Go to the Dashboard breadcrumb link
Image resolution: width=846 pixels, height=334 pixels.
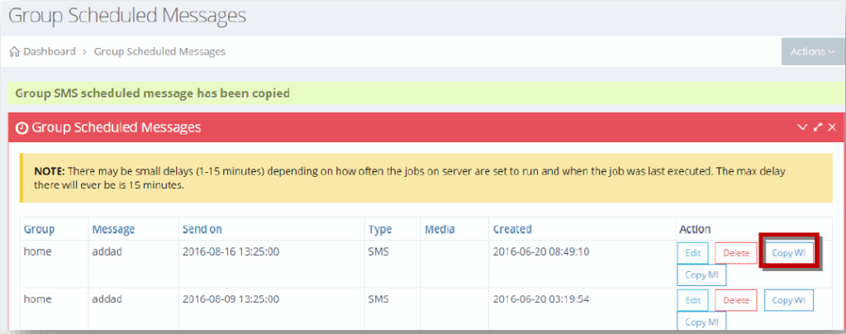pyautogui.click(x=49, y=52)
